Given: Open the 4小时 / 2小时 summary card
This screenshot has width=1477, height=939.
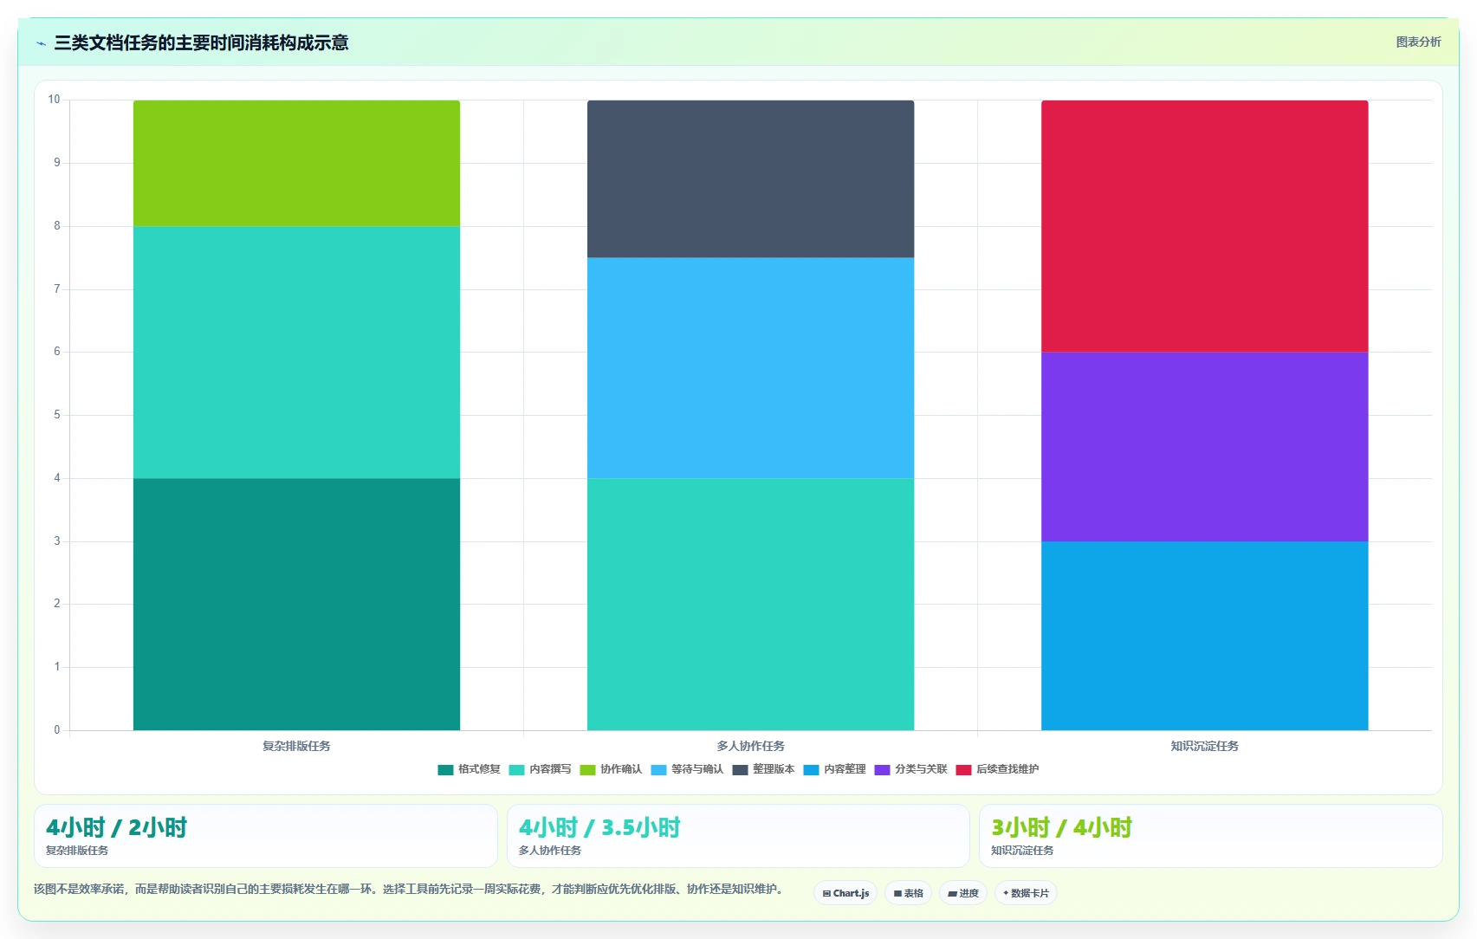Looking at the screenshot, I should (x=266, y=836).
